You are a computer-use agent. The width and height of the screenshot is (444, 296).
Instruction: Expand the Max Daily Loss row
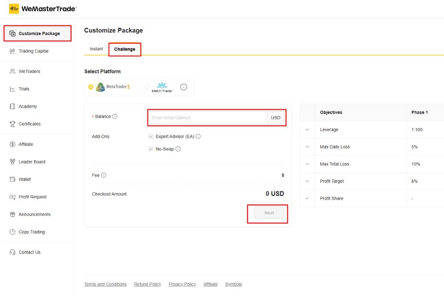tap(307, 147)
